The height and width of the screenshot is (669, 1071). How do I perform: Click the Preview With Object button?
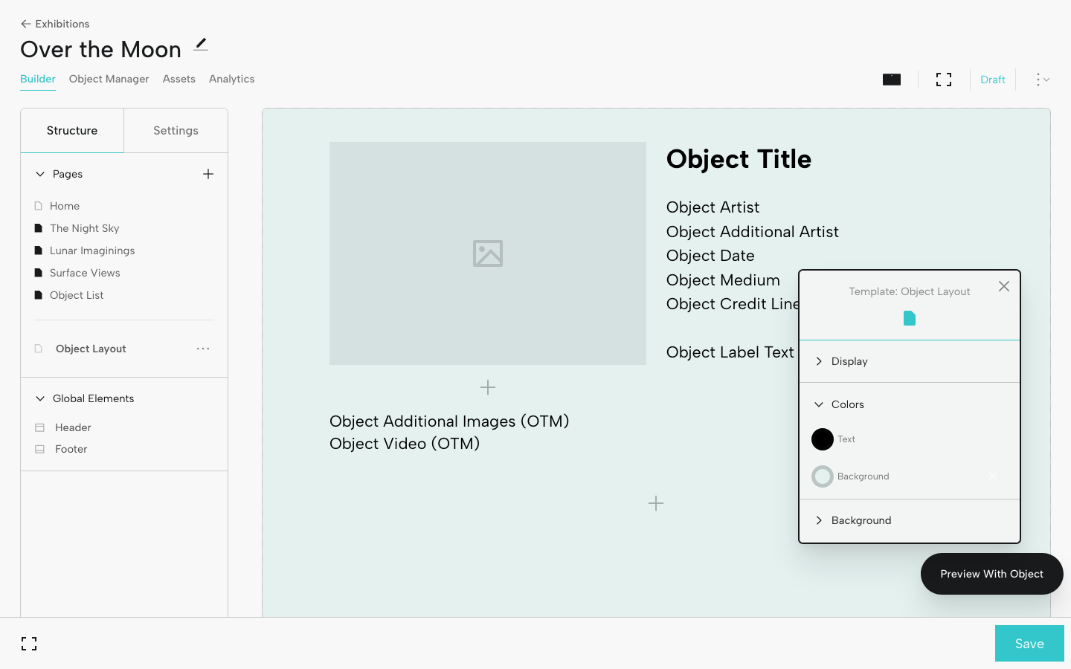[x=991, y=574]
